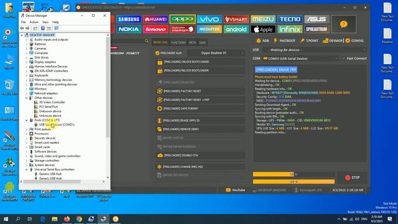The width and height of the screenshot is (398, 224).
Task: Click [PRELOADER] RELOCK BOOTLOADER button
Action: (200, 70)
